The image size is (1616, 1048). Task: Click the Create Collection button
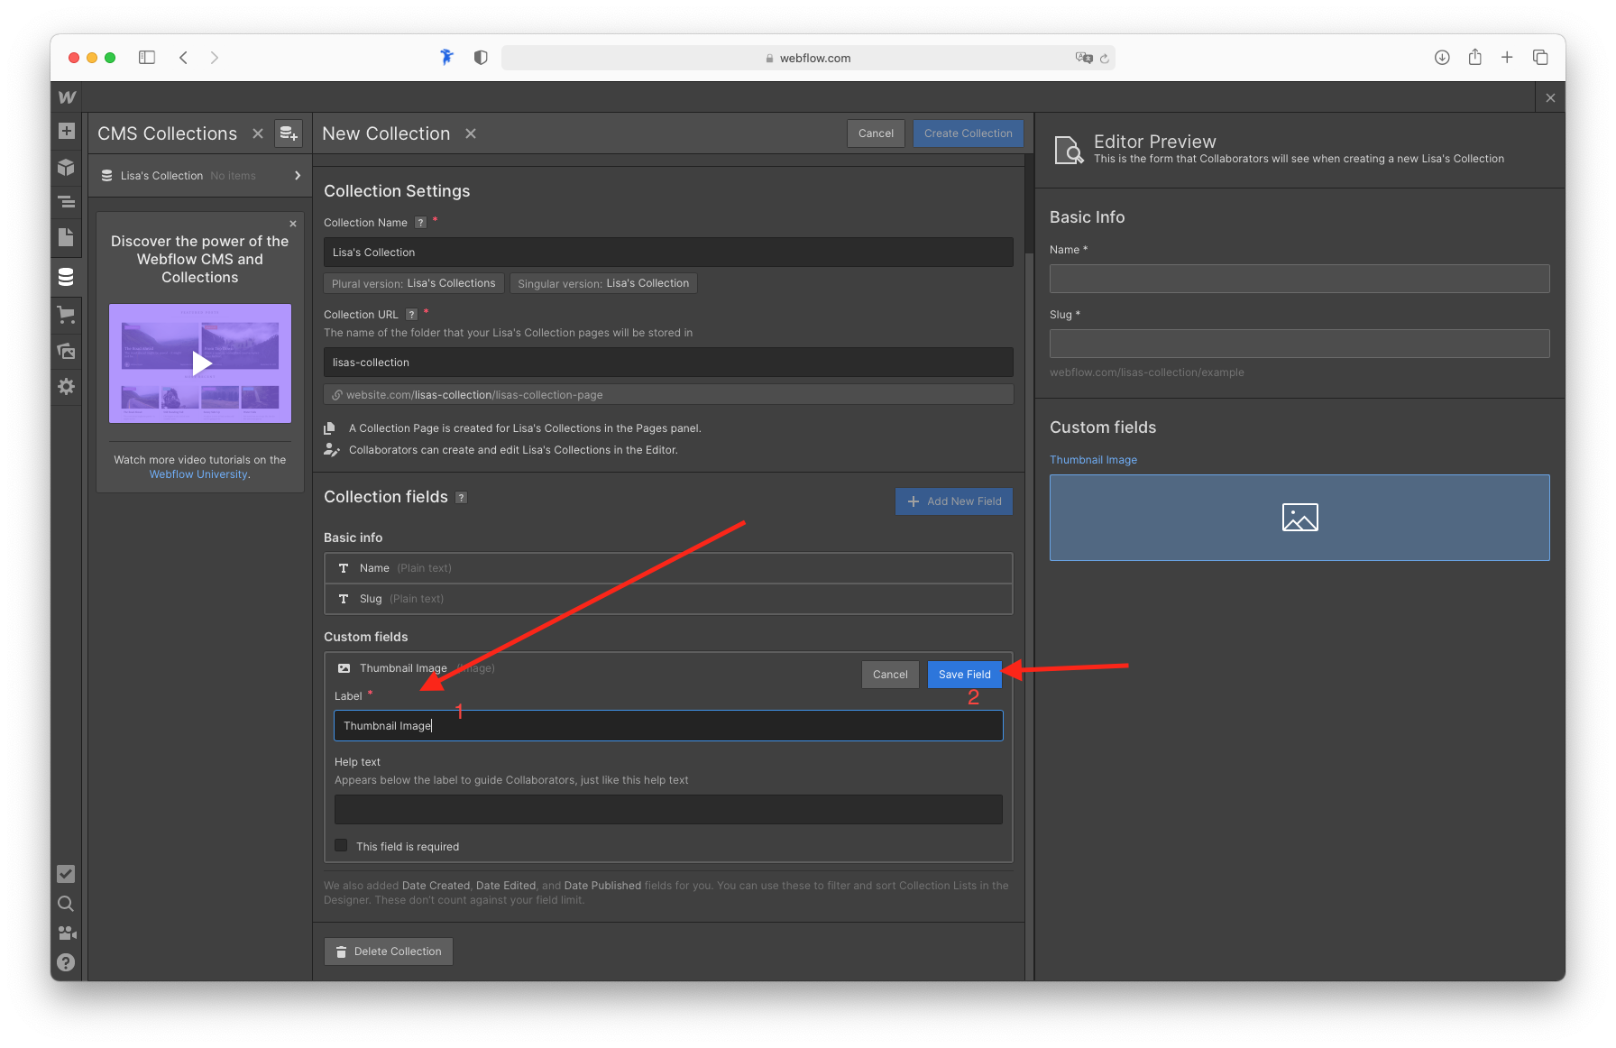968,133
